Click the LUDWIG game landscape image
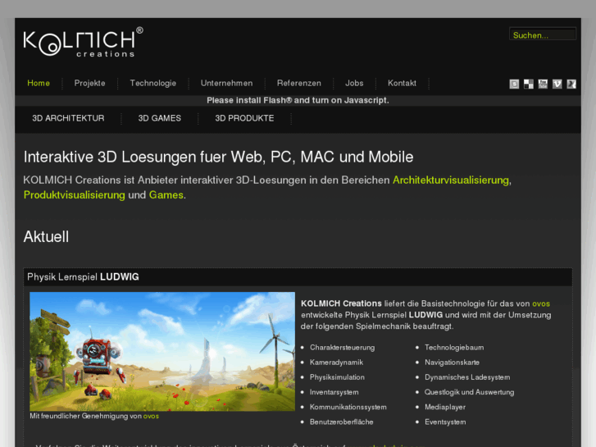The image size is (596, 447). pyautogui.click(x=162, y=352)
